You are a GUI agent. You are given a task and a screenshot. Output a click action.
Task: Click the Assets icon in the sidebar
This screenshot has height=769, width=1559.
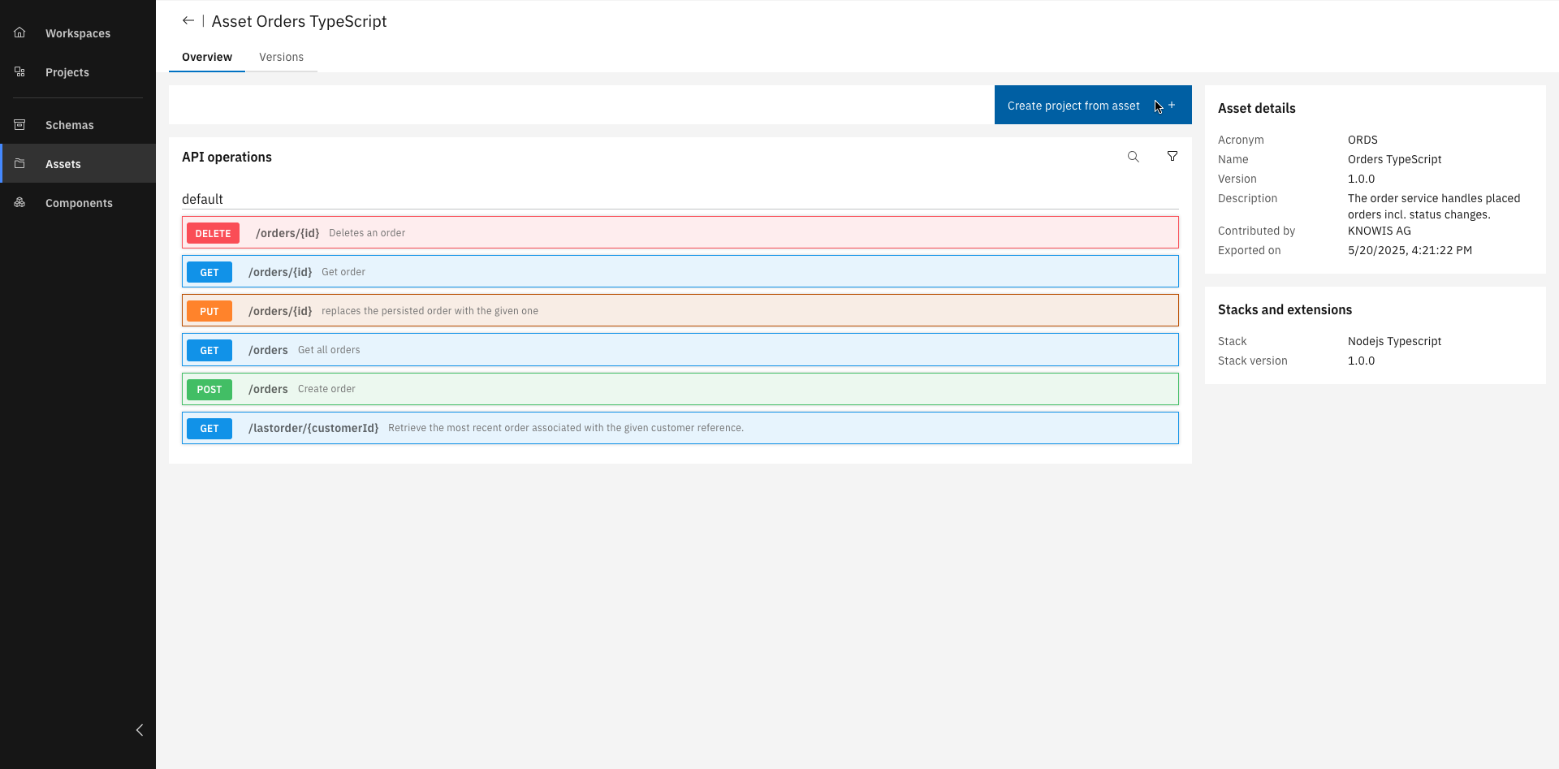tap(19, 163)
